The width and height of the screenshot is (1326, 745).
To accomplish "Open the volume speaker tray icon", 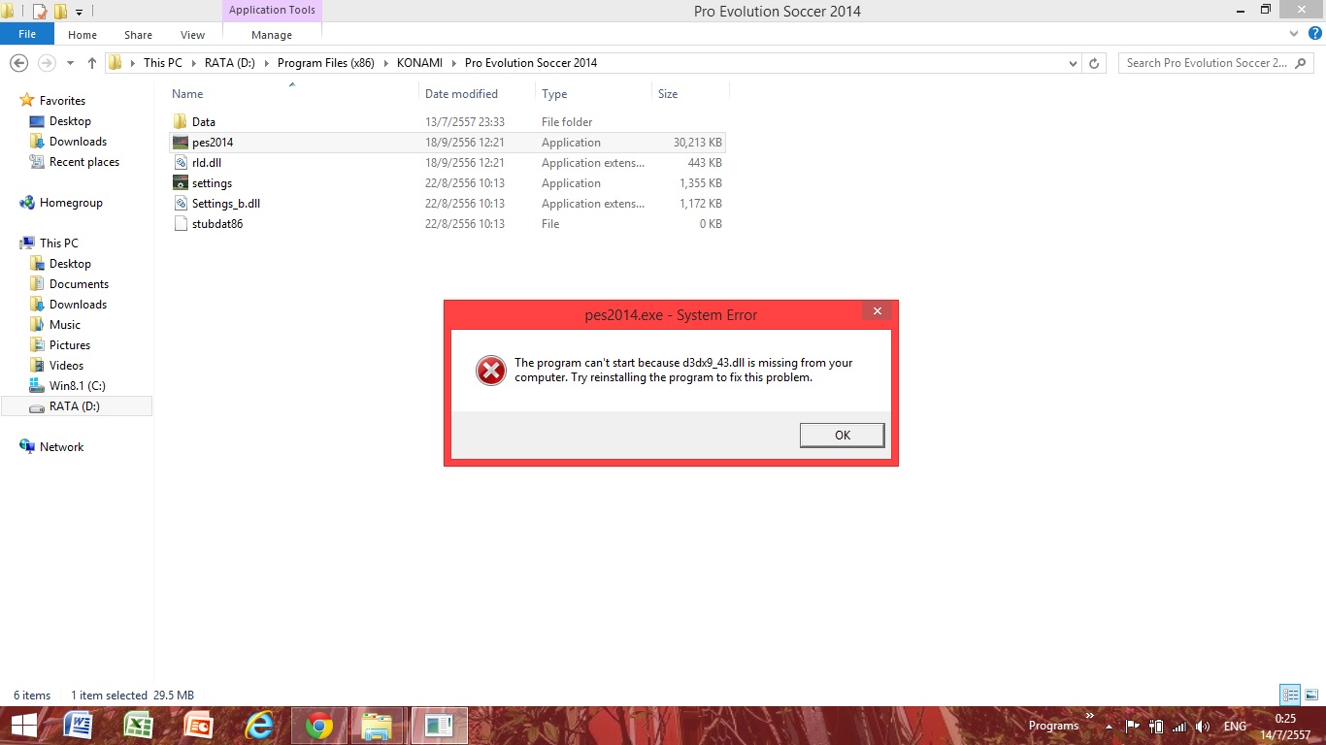I will pyautogui.click(x=1204, y=726).
